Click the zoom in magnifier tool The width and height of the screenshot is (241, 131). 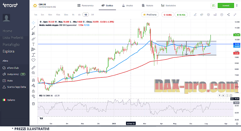(x=33, y=73)
